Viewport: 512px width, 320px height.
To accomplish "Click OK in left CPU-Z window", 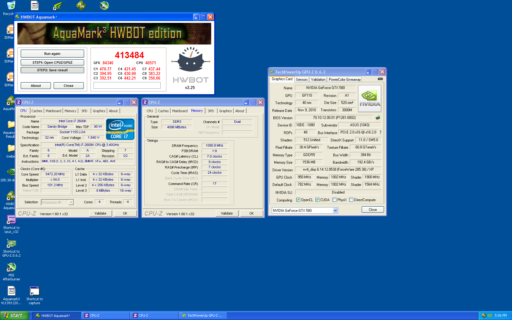I will click(x=125, y=213).
